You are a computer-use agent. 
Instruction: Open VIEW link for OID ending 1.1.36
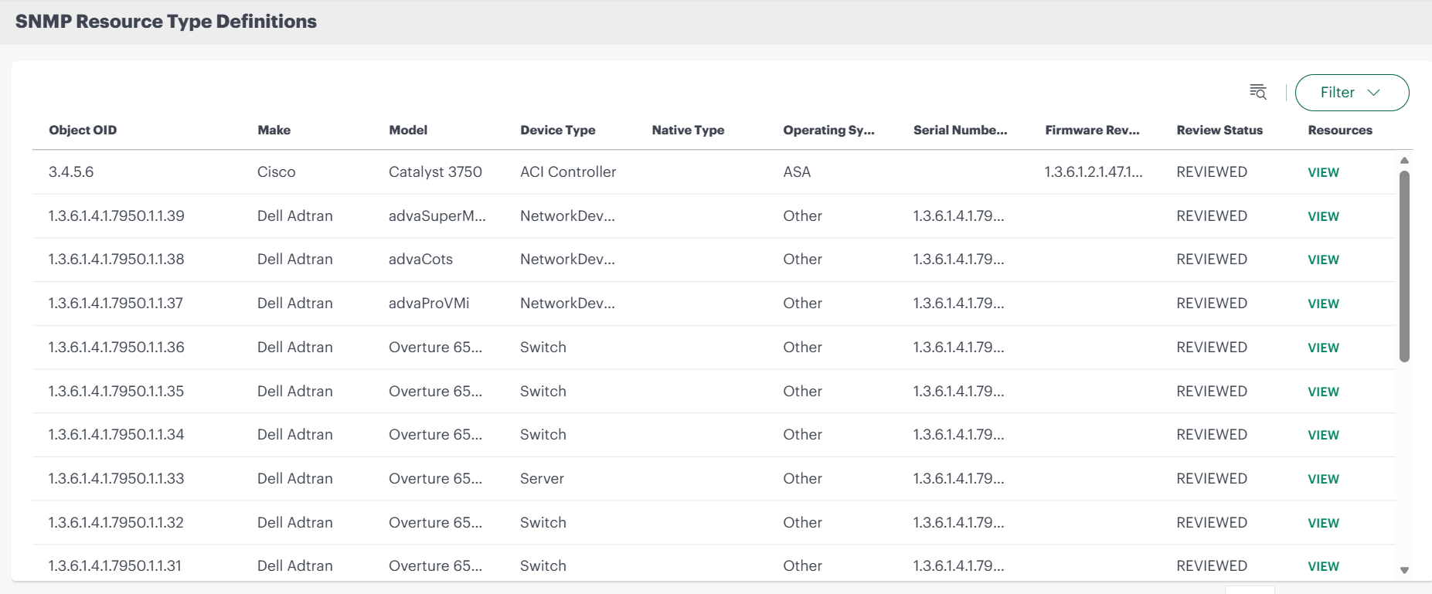tap(1323, 348)
